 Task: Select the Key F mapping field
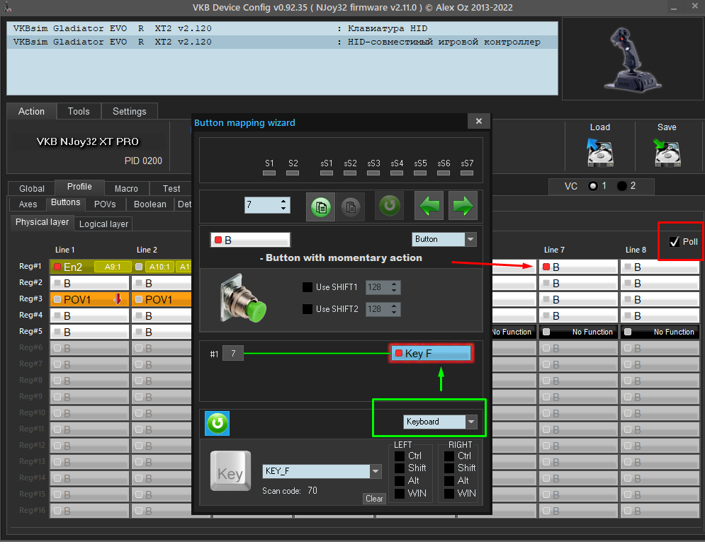tap(432, 354)
